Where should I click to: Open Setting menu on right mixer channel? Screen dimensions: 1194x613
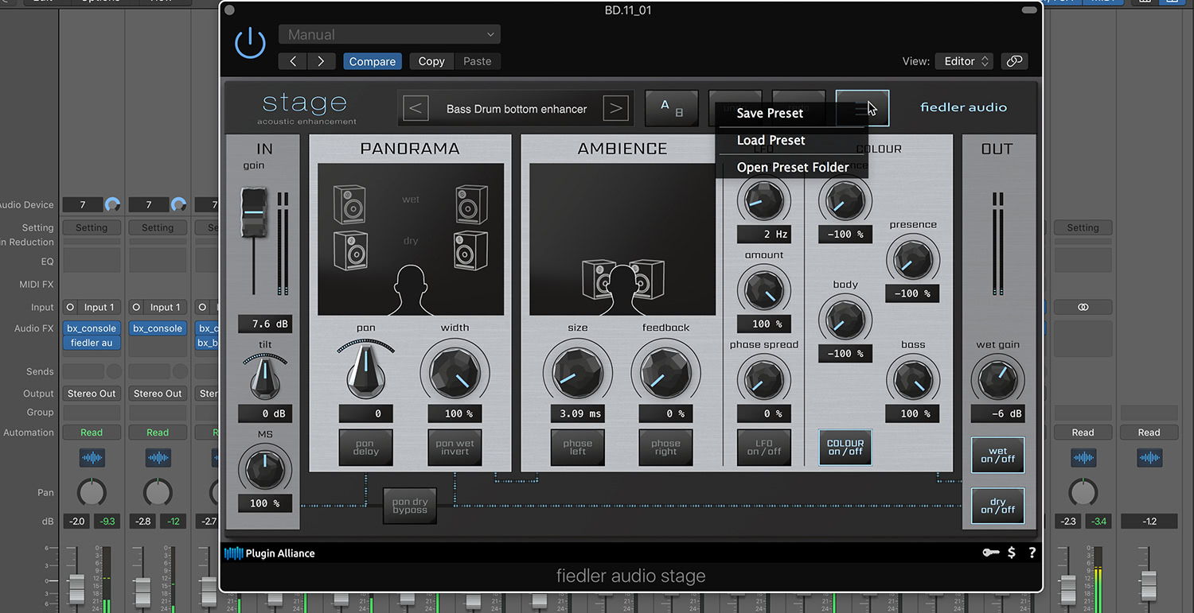(1083, 227)
